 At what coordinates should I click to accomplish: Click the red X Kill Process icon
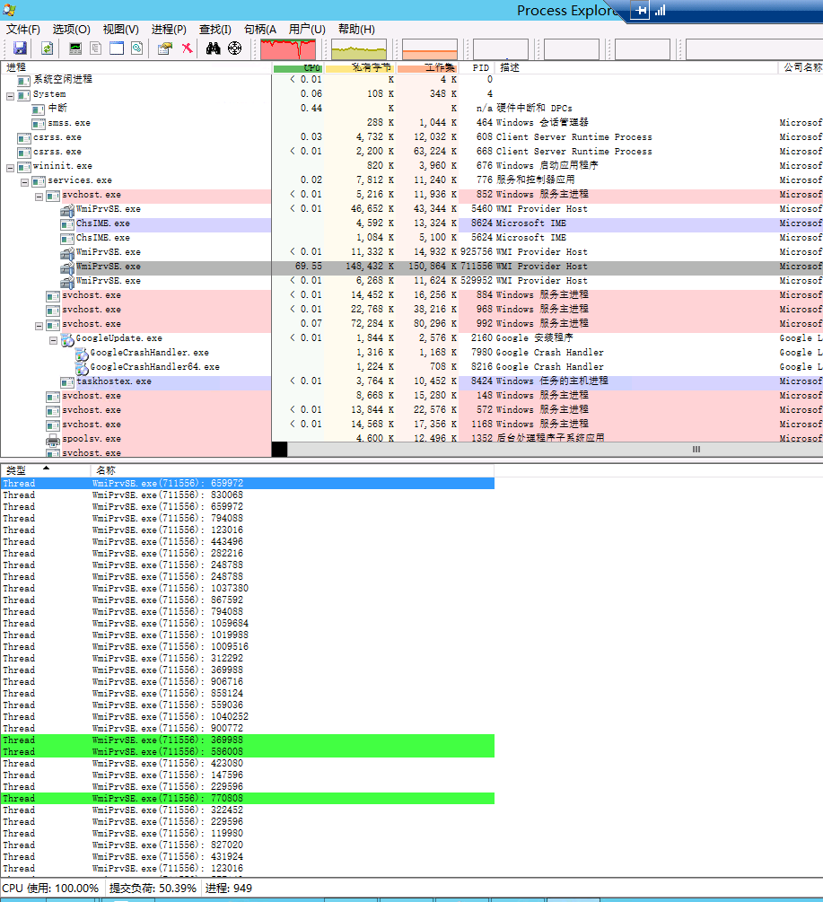pyautogui.click(x=187, y=48)
